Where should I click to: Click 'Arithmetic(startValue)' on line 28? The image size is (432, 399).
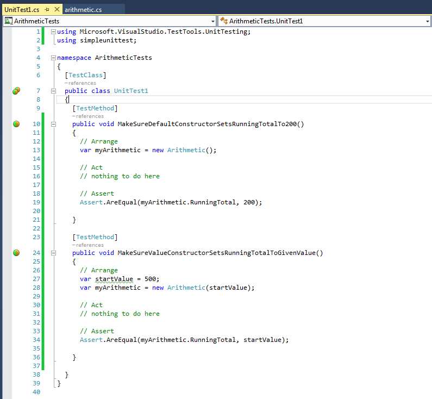click(209, 288)
